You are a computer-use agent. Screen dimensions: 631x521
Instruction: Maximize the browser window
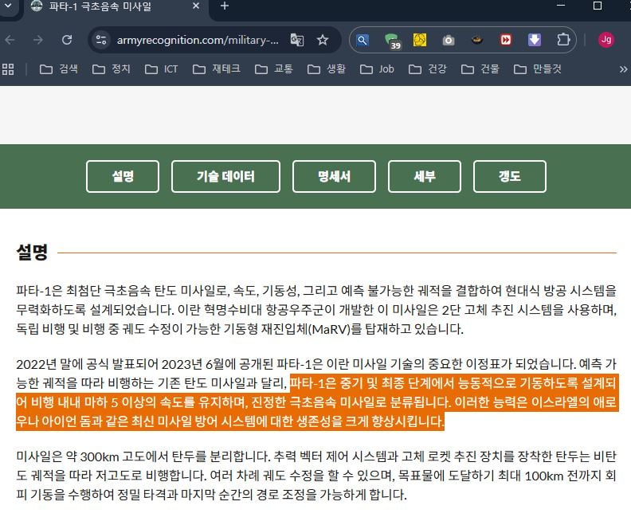598,6
